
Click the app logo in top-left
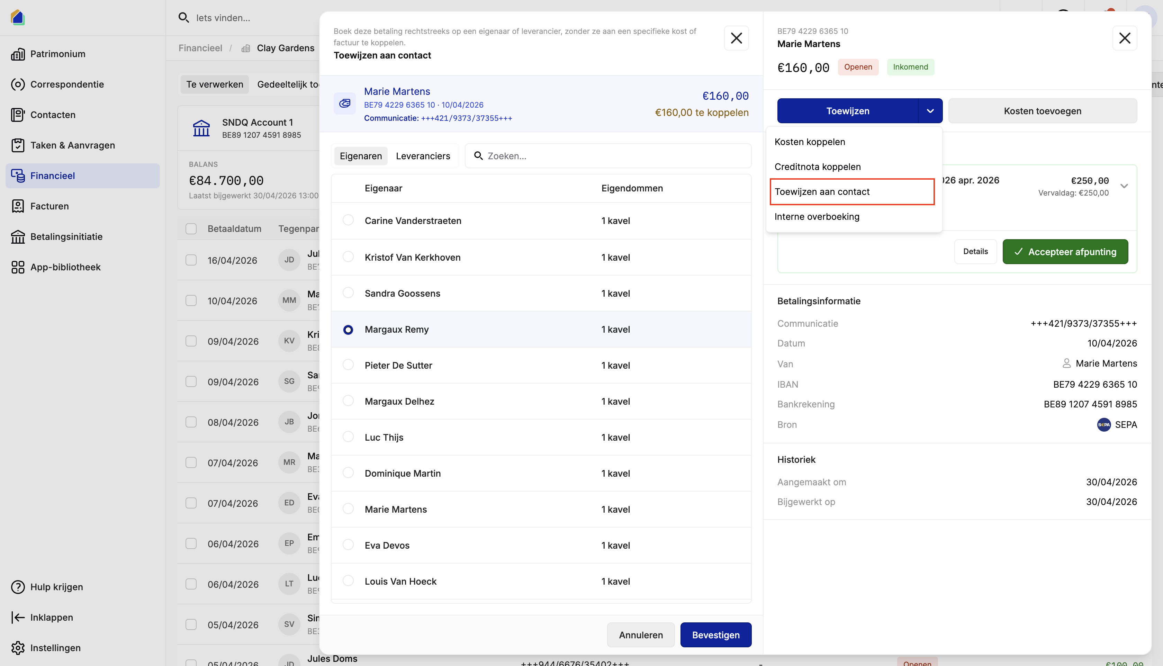[17, 17]
